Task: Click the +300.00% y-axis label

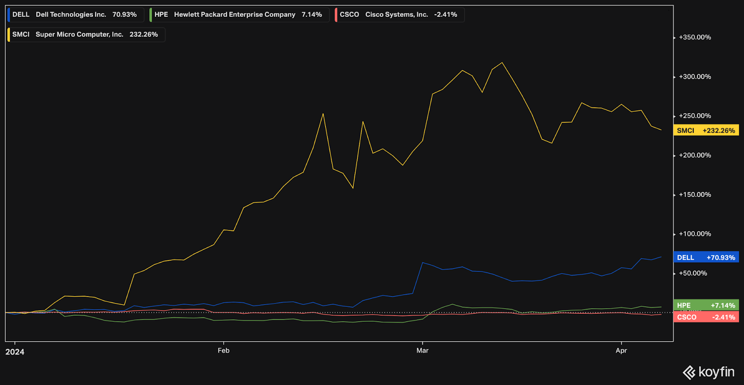Action: 695,77
